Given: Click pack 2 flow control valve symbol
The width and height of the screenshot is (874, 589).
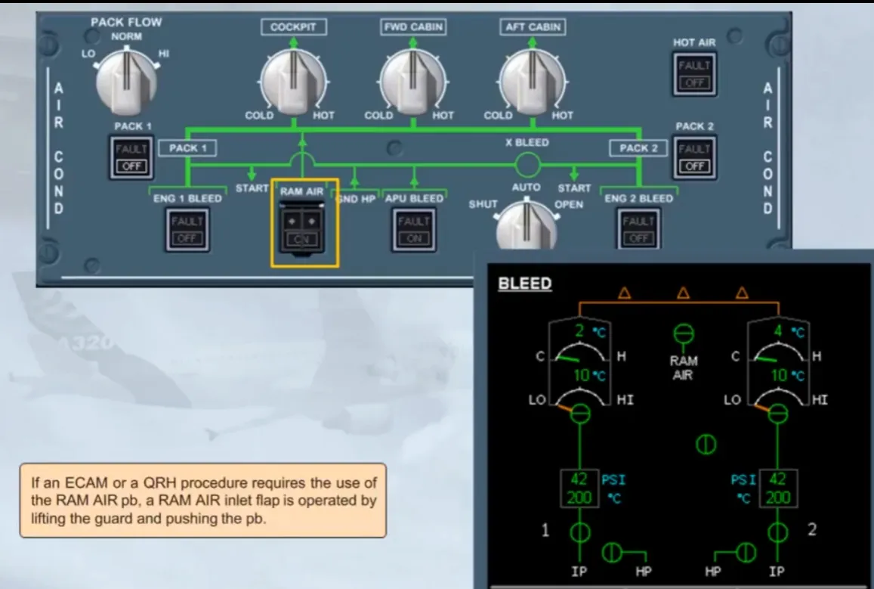Looking at the screenshot, I should 778,414.
